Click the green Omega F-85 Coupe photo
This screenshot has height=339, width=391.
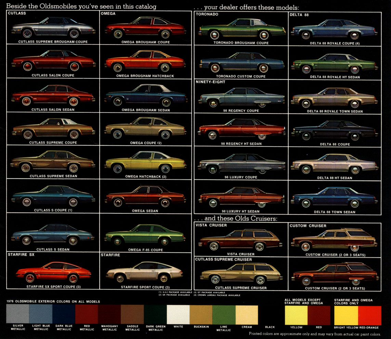click(145, 235)
